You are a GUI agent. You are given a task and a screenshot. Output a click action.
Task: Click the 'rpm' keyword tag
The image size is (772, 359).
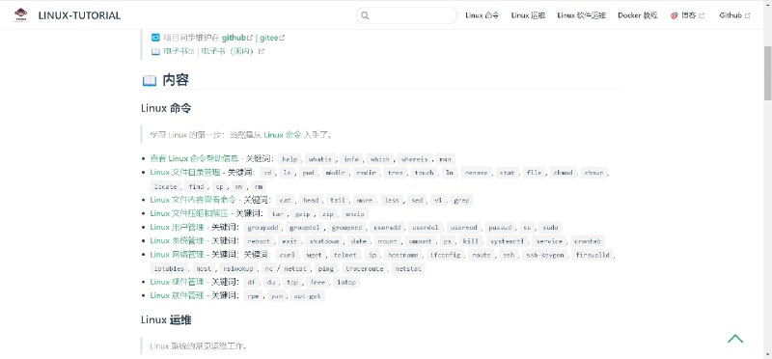click(x=254, y=296)
